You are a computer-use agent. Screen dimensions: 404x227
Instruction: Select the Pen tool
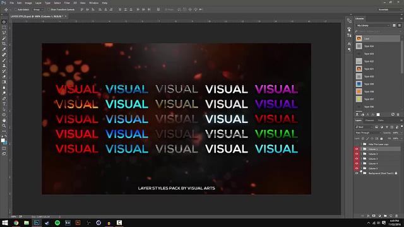(x=4, y=98)
